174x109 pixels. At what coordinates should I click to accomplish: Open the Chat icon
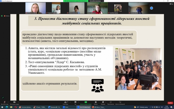pos(76,102)
